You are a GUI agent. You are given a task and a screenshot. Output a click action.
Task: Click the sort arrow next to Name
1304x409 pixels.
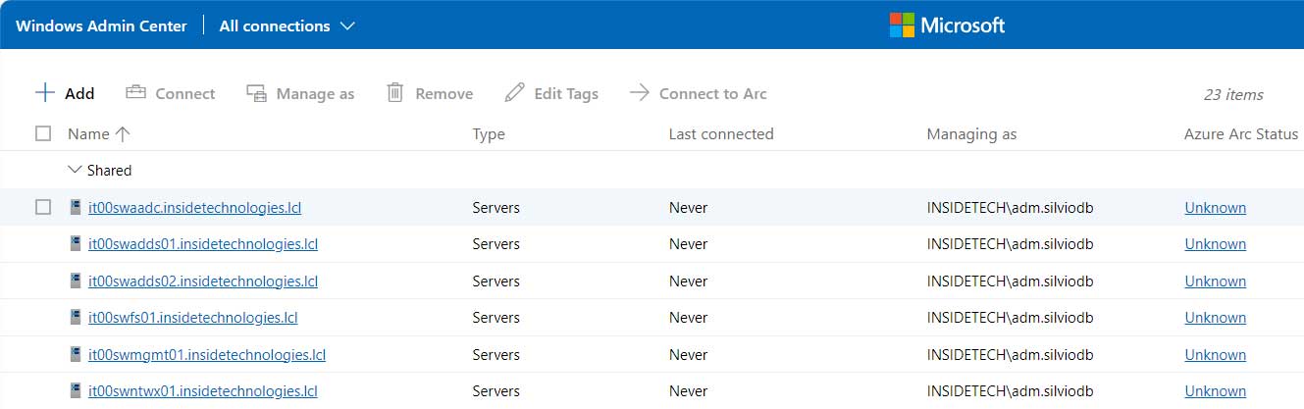click(x=123, y=133)
